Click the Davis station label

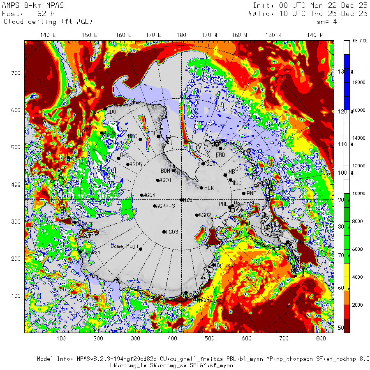(x=86, y=223)
